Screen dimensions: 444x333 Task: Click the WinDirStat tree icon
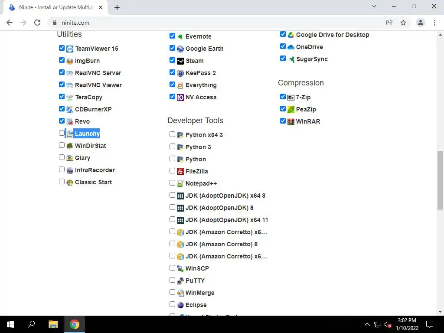pyautogui.click(x=70, y=146)
